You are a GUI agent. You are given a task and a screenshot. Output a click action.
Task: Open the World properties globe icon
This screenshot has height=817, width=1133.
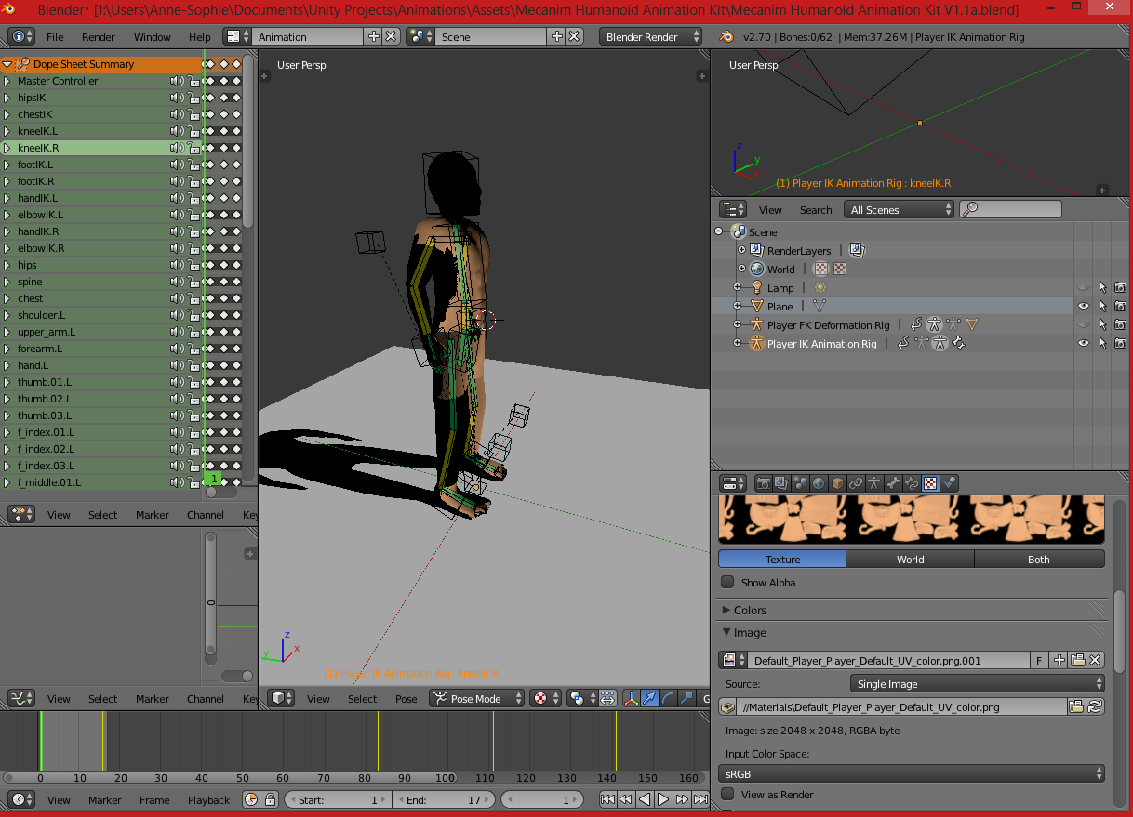(819, 482)
